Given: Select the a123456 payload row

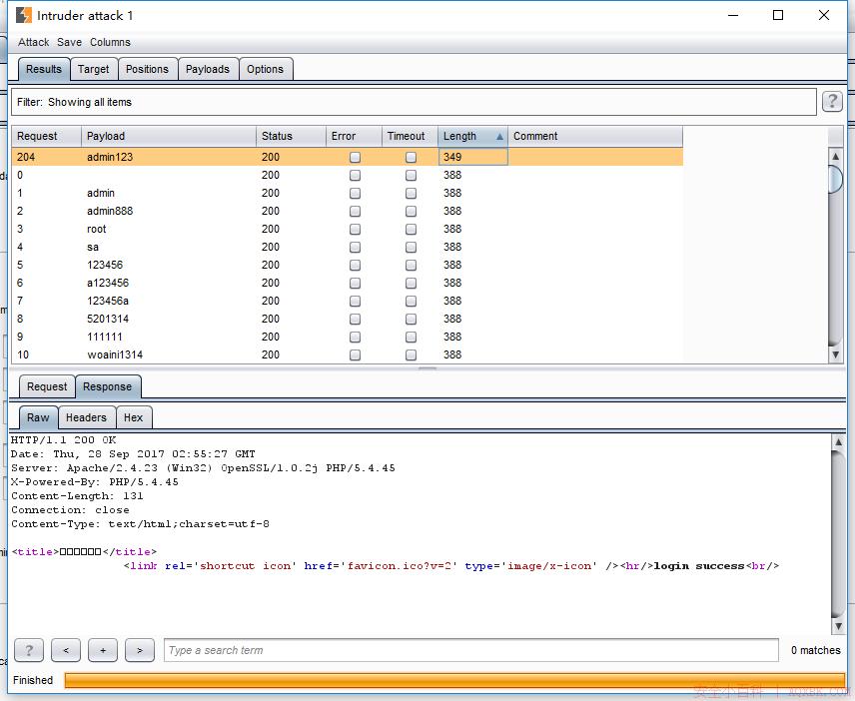Looking at the screenshot, I should point(347,283).
